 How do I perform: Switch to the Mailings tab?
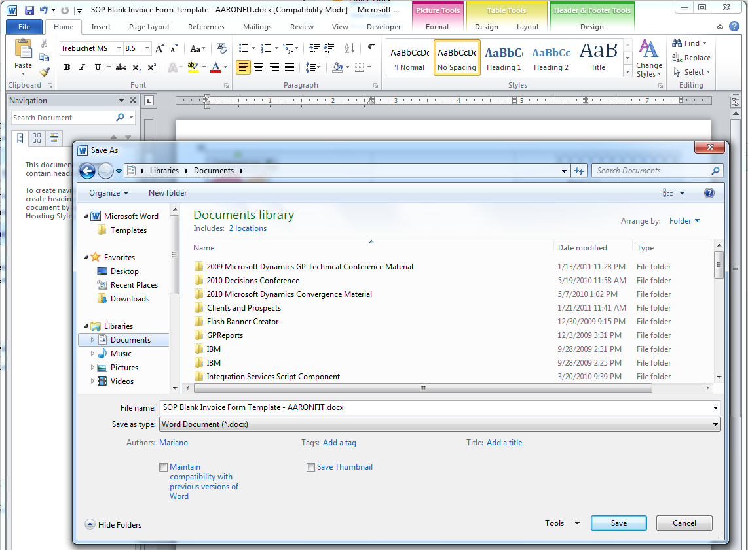[257, 27]
